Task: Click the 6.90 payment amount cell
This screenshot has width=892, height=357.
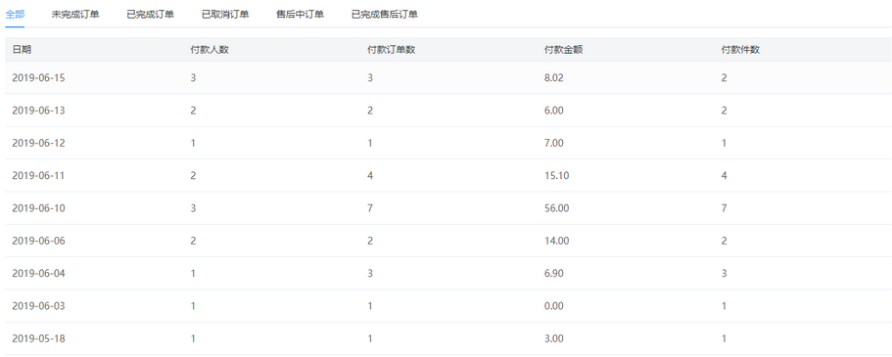Action: point(554,274)
